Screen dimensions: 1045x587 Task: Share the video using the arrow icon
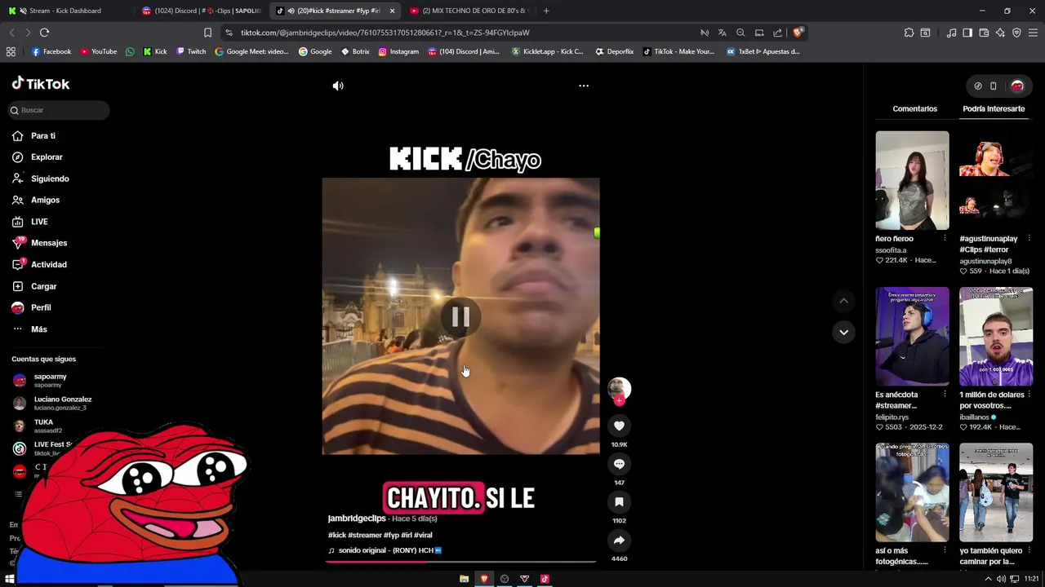(619, 541)
